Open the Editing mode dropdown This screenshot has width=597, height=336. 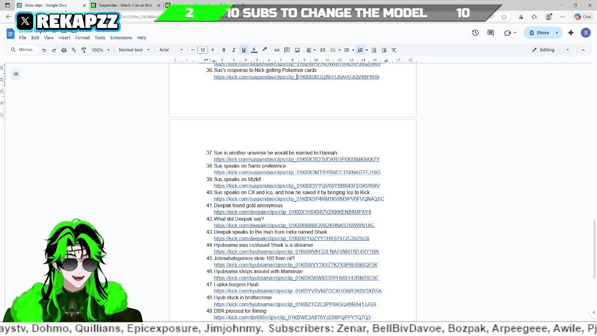tap(551, 50)
